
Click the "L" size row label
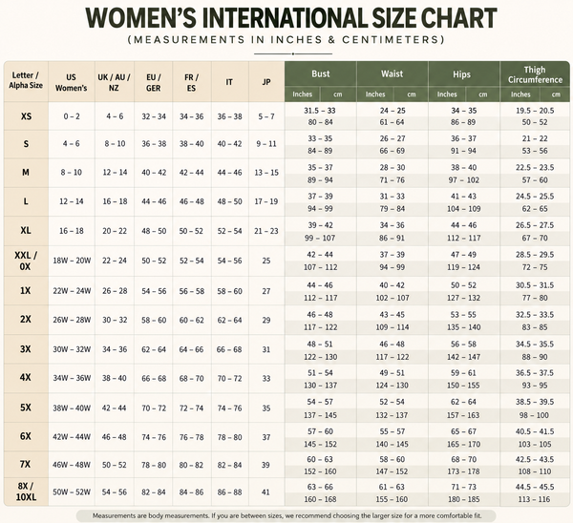click(x=26, y=201)
